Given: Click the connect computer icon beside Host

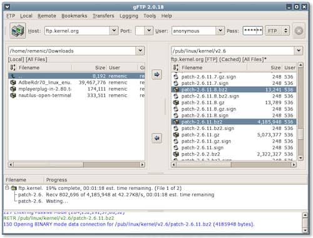Looking at the screenshot, I should tap(18, 31).
